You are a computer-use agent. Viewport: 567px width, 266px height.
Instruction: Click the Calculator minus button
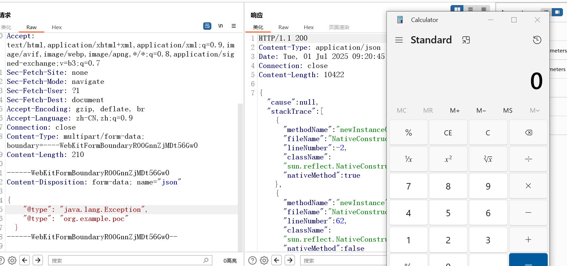click(x=528, y=213)
